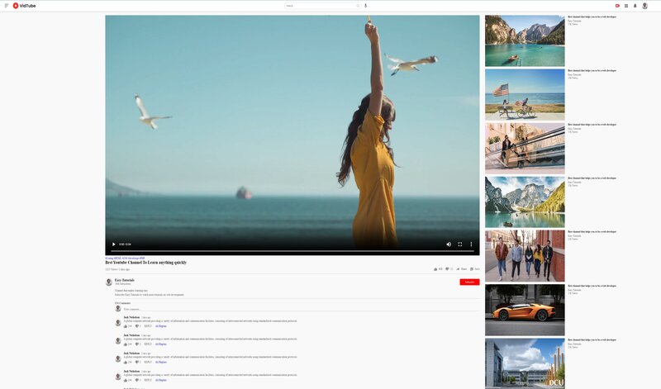Viewport: 661px width, 389px height.
Task: Click the Share icon below the video
Action: pyautogui.click(x=459, y=269)
